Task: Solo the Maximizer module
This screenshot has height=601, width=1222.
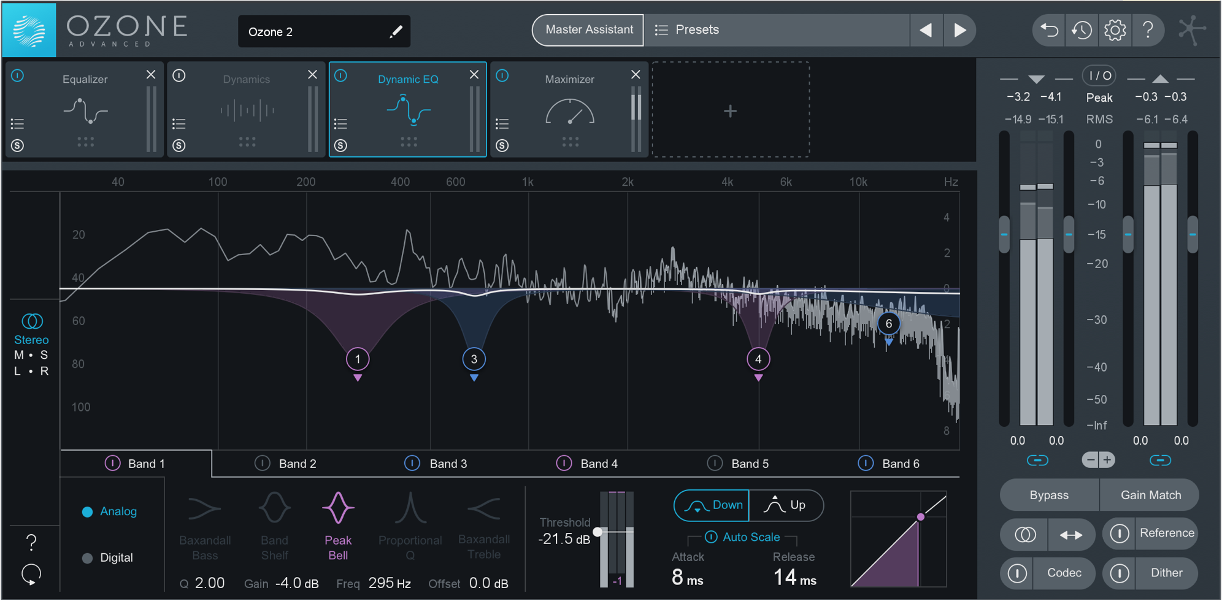Action: [502, 145]
